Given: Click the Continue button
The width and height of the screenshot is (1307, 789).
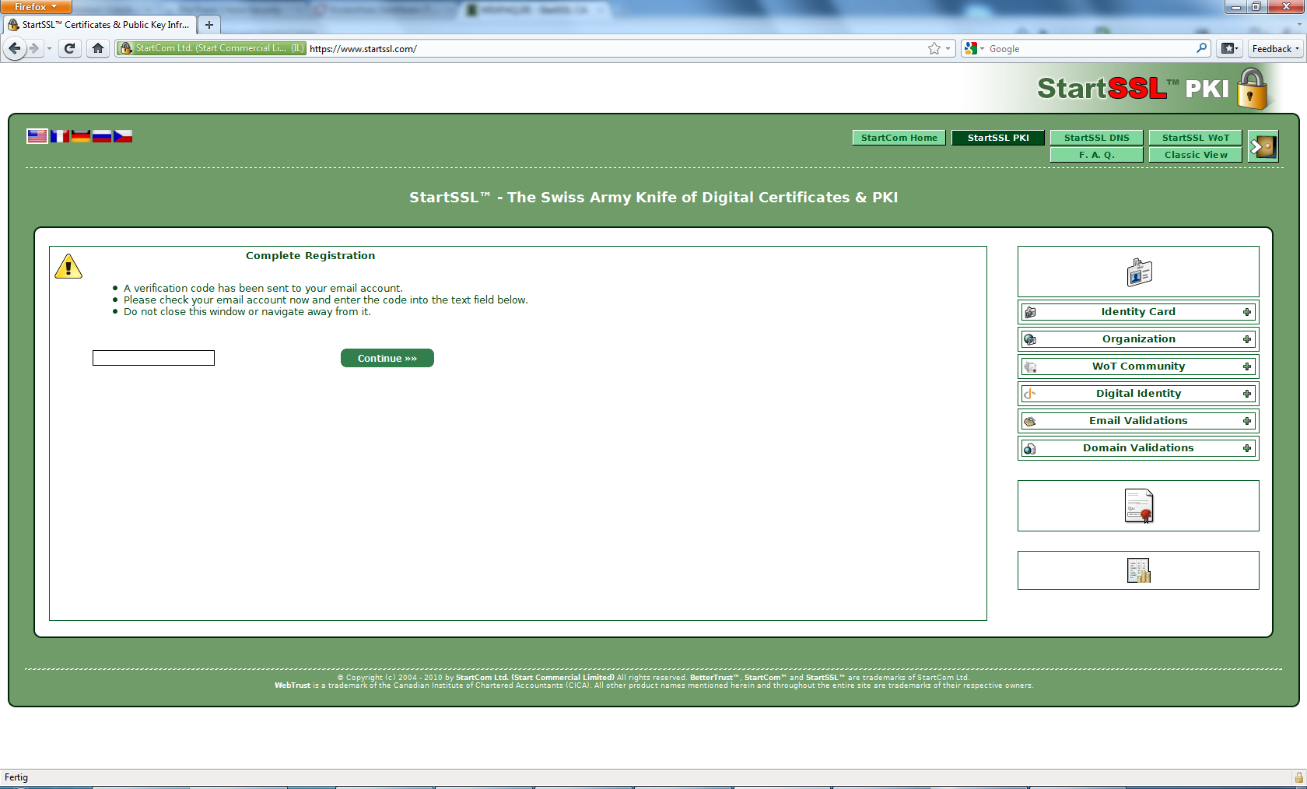Looking at the screenshot, I should [x=387, y=358].
